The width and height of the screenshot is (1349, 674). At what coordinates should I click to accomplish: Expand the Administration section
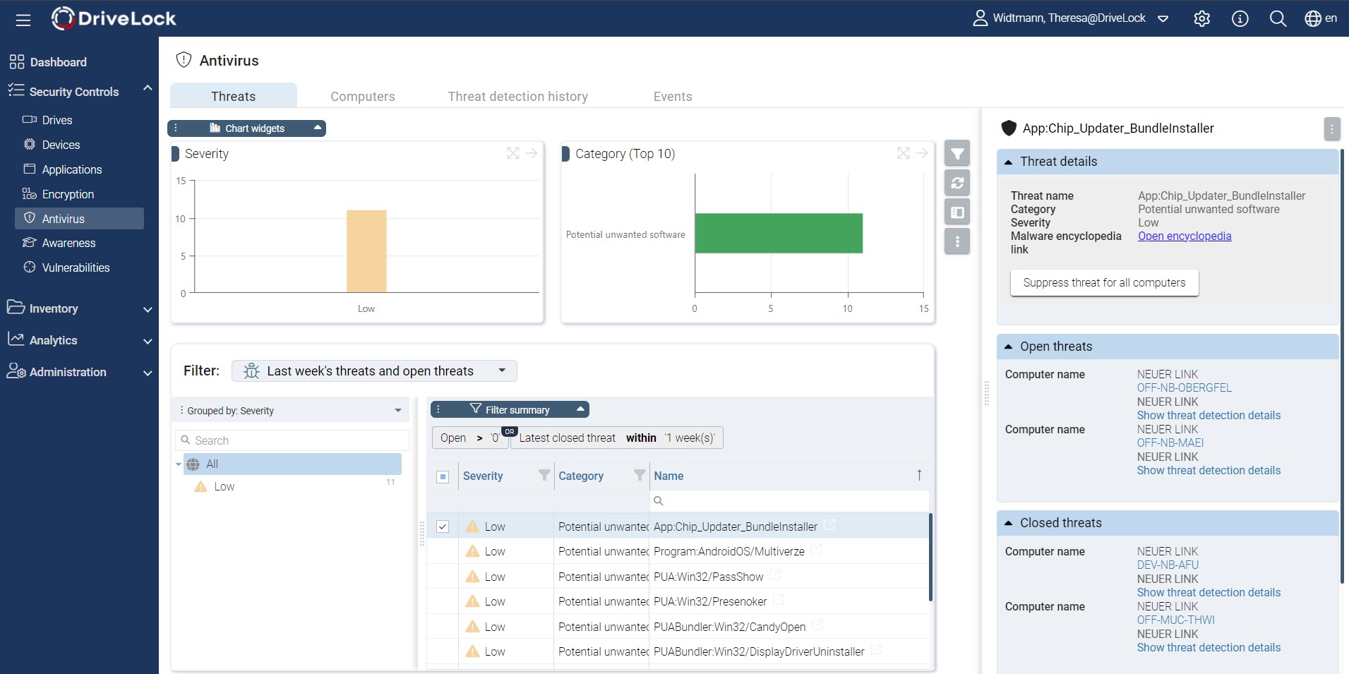[x=147, y=373]
